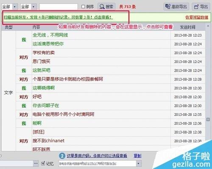This screenshot has height=169, width=212.
Task: Open the scanned deleted records link
Action: (58, 17)
